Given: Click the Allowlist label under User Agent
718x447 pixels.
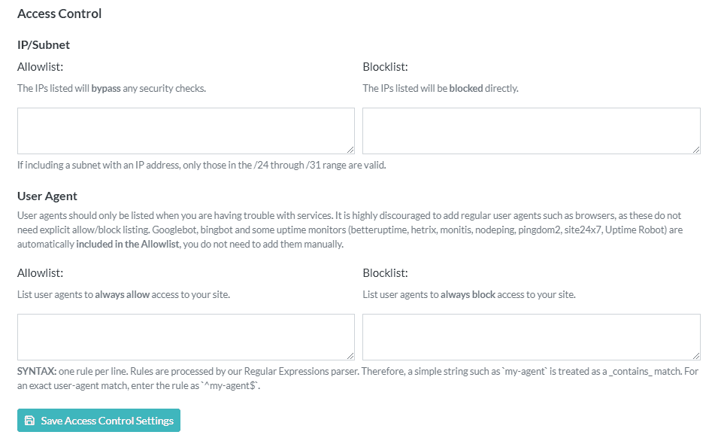Looking at the screenshot, I should [40, 273].
